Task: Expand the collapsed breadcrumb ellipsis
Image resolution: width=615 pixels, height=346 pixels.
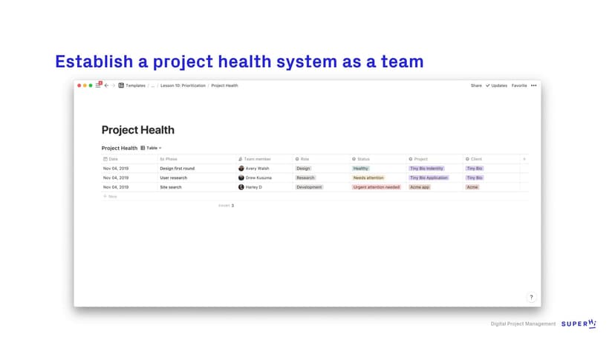Action: pos(153,85)
